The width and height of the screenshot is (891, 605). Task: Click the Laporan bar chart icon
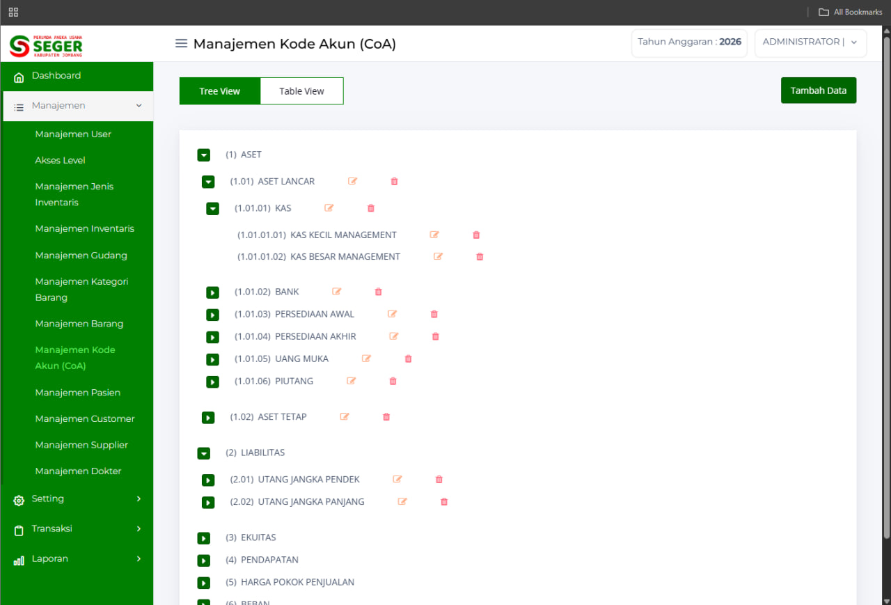19,560
